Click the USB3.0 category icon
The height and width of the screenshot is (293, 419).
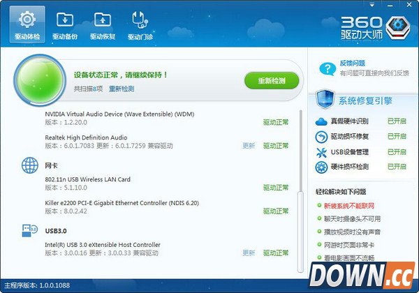tap(30, 230)
